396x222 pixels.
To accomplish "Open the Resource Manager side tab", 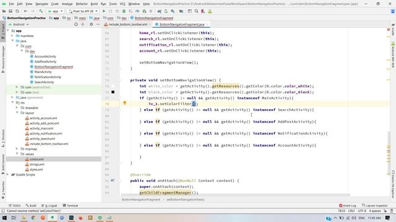I will 3,59.
